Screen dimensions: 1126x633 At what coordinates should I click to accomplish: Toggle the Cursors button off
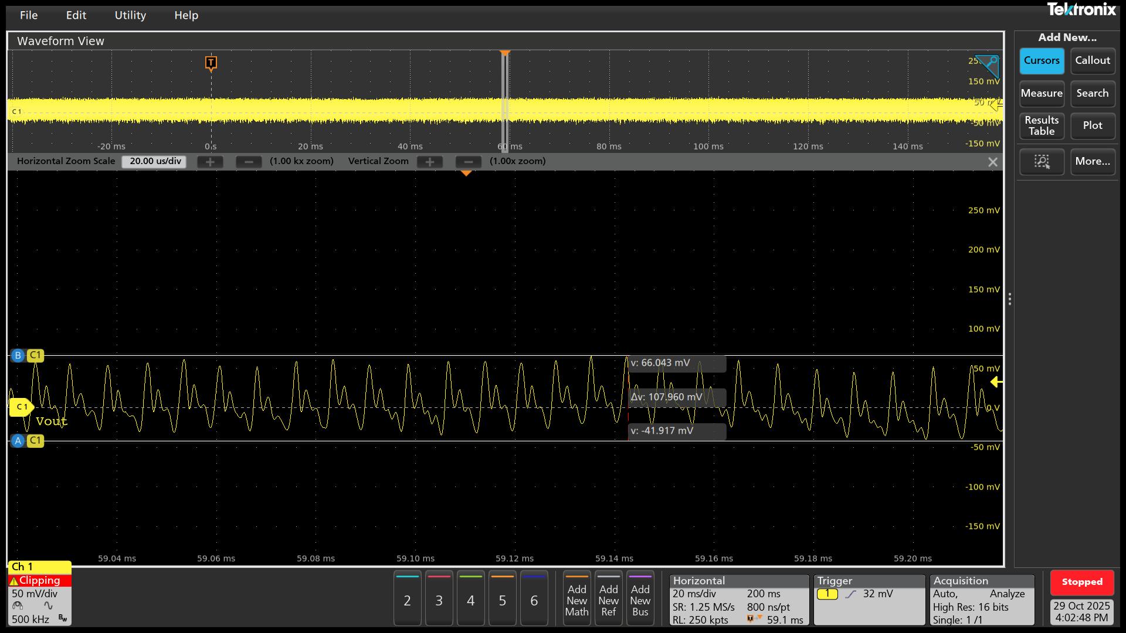pos(1041,60)
